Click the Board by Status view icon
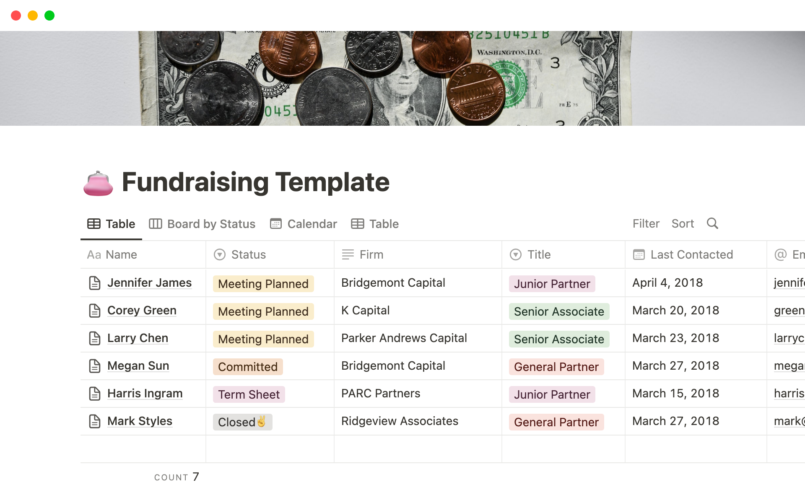The height and width of the screenshot is (503, 805). click(x=155, y=224)
